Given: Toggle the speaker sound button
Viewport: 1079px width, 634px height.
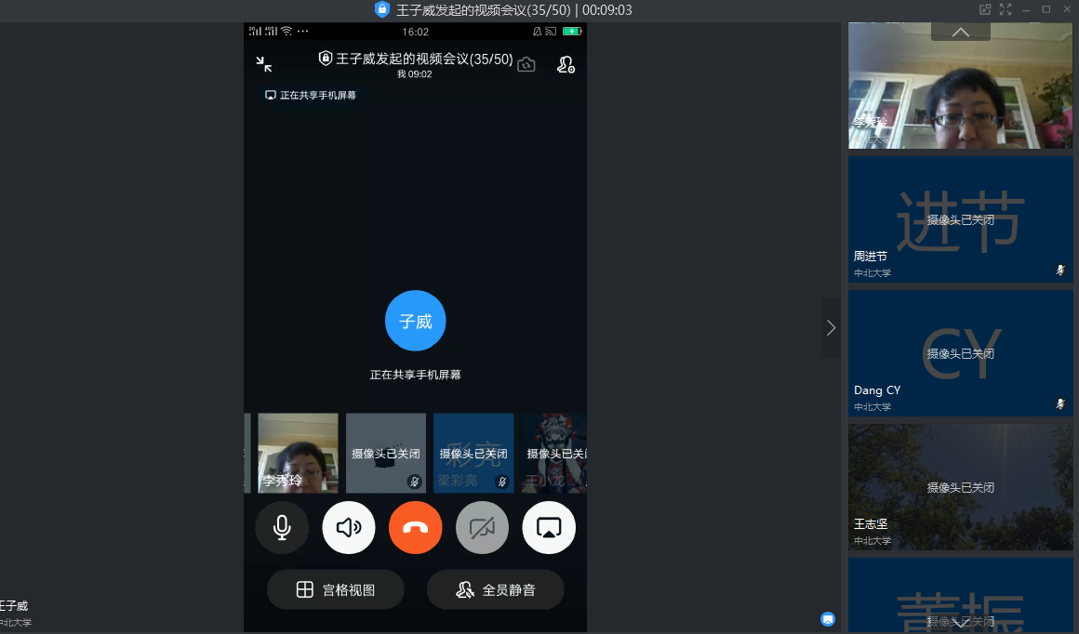Looking at the screenshot, I should click(349, 528).
